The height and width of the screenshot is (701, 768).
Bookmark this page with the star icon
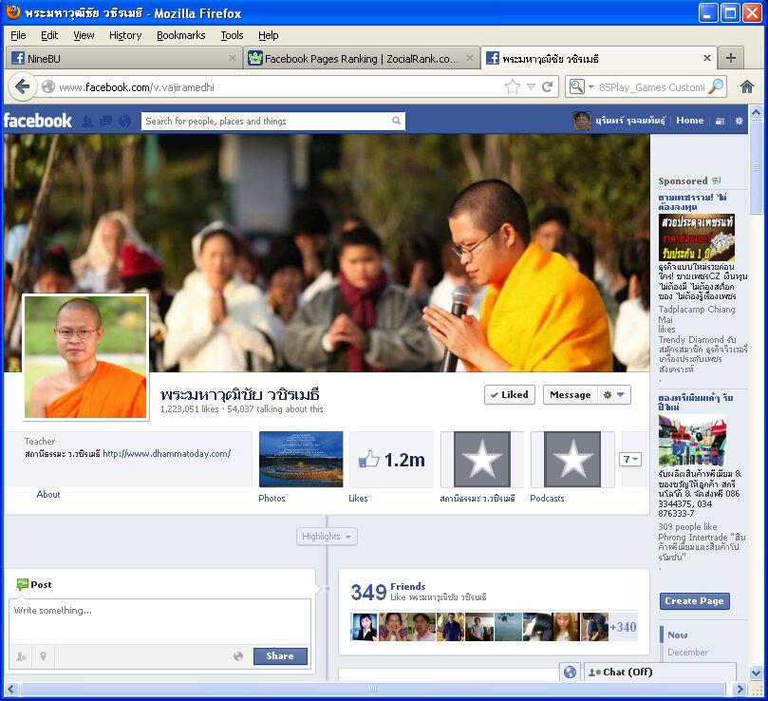pyautogui.click(x=513, y=86)
